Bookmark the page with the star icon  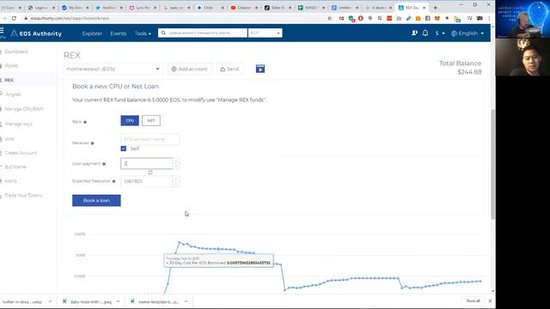pyautogui.click(x=329, y=18)
